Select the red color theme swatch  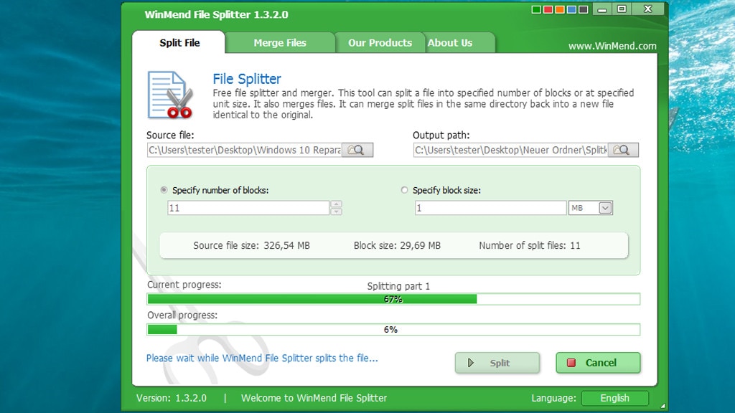pyautogui.click(x=548, y=9)
